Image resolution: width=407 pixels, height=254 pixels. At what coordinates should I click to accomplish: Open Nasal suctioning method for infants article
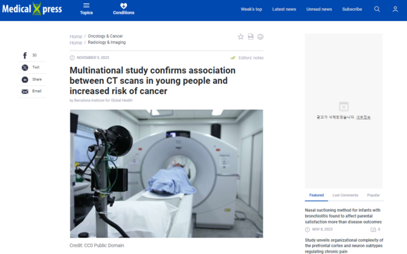click(x=343, y=216)
